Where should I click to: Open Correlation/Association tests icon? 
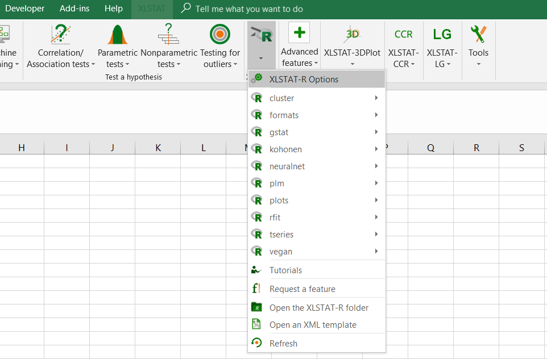click(61, 35)
